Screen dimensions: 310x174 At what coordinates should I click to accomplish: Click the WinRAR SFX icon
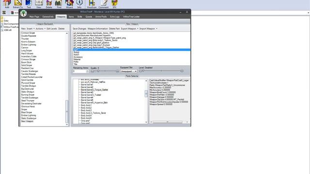coord(114,3)
